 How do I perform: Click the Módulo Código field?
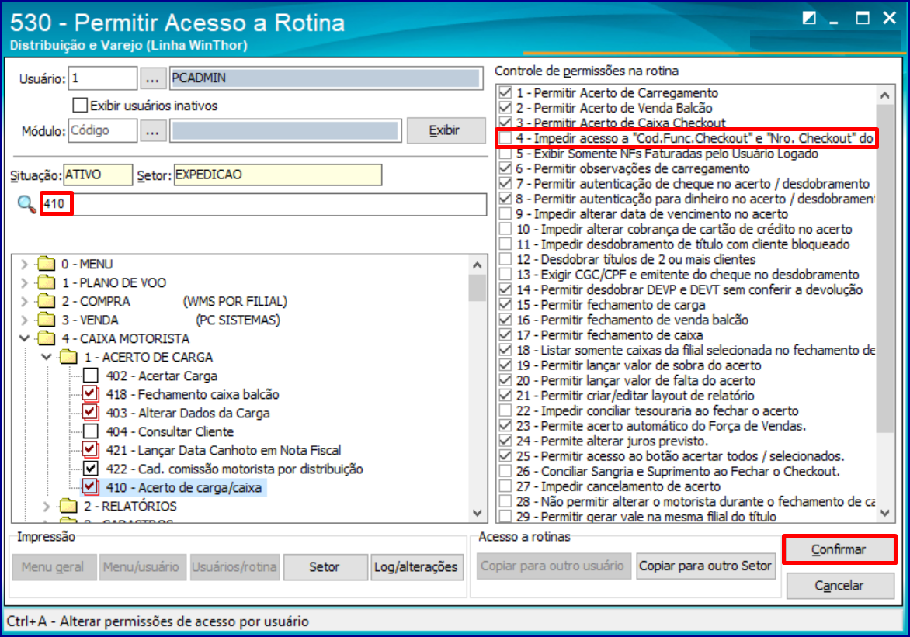[x=102, y=131]
